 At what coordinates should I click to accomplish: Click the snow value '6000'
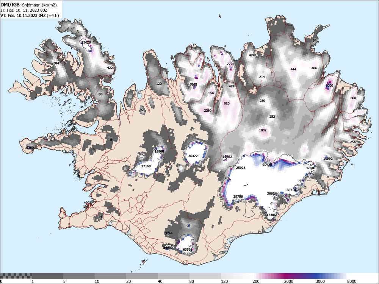pyautogui.click(x=329, y=86)
